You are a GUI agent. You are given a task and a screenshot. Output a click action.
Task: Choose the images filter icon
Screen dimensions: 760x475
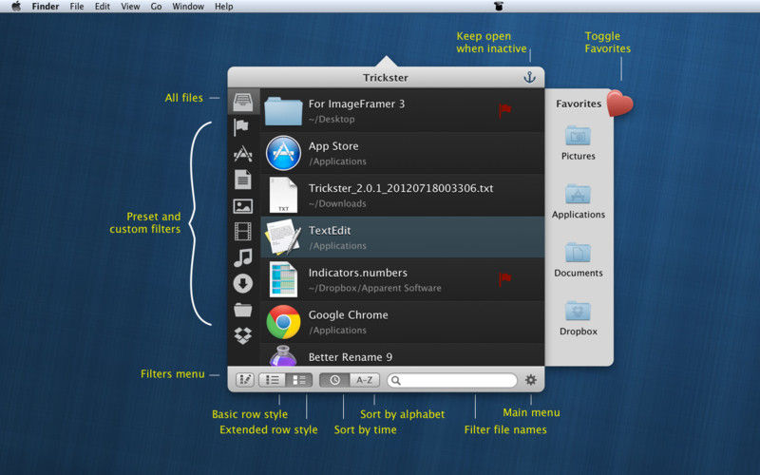[243, 206]
